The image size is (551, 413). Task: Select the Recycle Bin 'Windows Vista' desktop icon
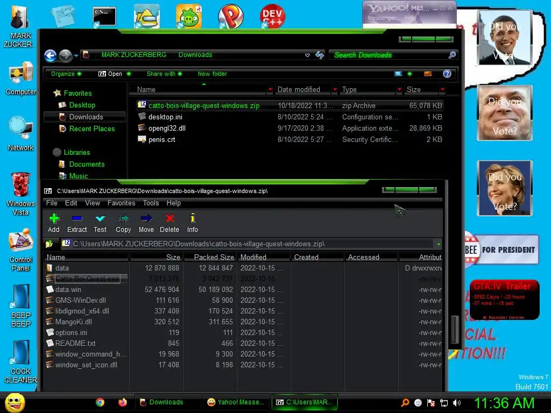point(20,194)
